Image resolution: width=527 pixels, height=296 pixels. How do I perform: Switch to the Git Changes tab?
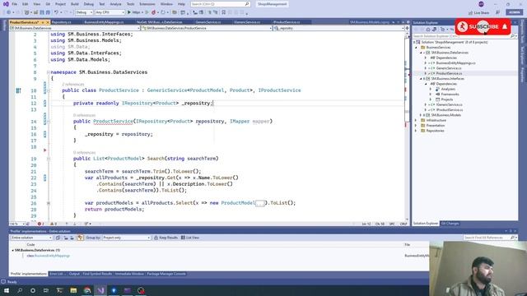pos(450,224)
